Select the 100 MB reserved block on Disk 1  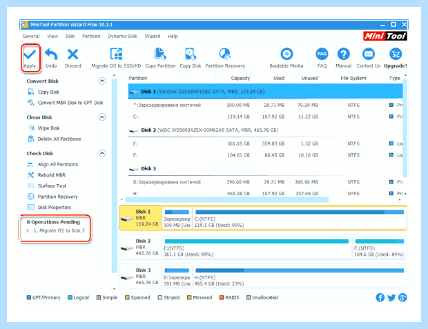pyautogui.click(x=177, y=218)
